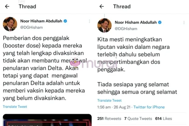The image size is (189, 126).
Task: Click the 1:56 am 26 Aug 21 timestamp
Action: tap(114, 107)
